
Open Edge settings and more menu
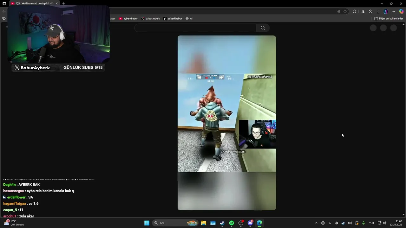click(x=393, y=11)
